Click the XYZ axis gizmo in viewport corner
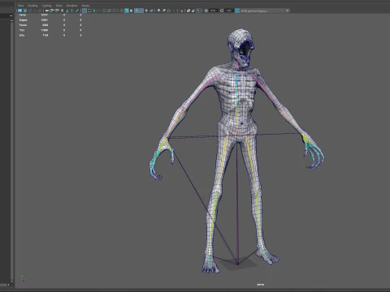Screen dimensions: 390x292 24,278
